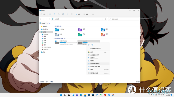Open the Desktop folder icon in main pane
The height and width of the screenshot is (97, 174).
(57, 30)
